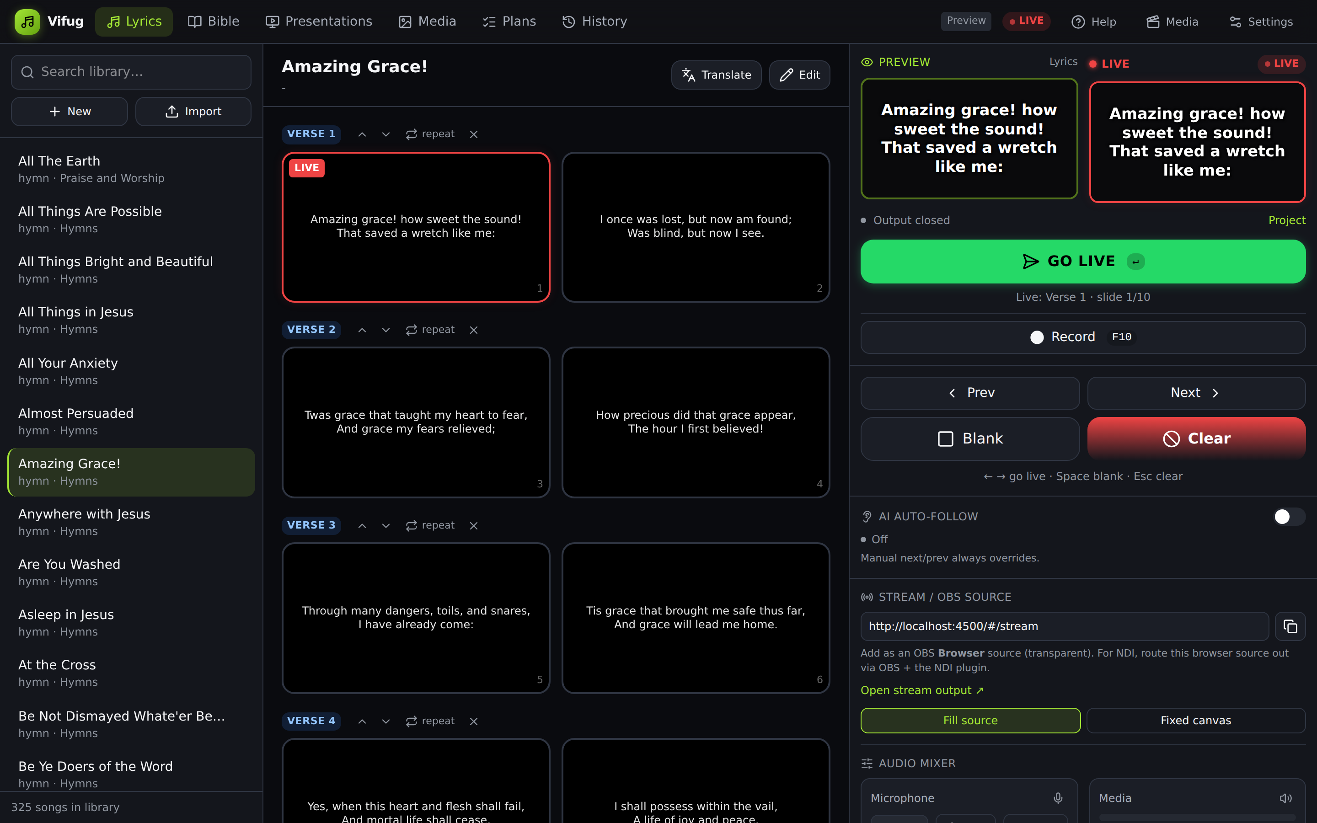Select Fixed canvas mode

1196,721
